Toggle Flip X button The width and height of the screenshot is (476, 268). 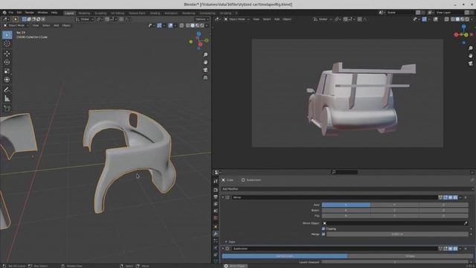[346, 216]
